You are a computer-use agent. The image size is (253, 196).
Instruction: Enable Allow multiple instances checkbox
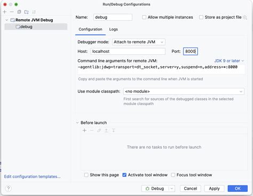coord(144,17)
